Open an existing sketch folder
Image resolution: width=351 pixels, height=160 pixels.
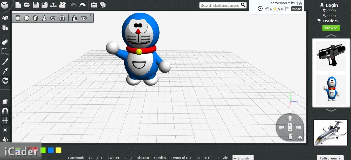[x=27, y=5]
